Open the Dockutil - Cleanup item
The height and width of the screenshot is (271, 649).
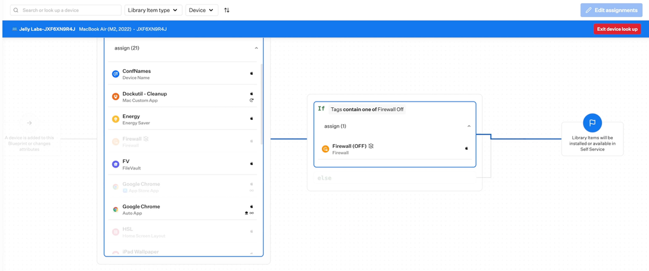(184, 96)
